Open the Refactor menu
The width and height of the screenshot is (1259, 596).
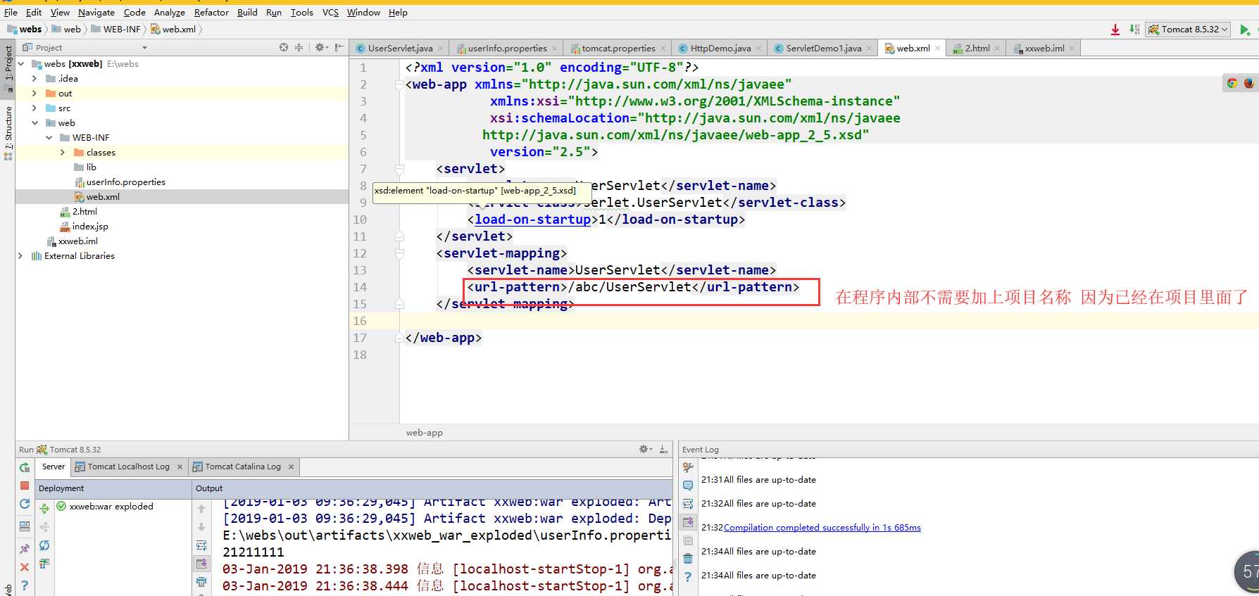click(211, 12)
